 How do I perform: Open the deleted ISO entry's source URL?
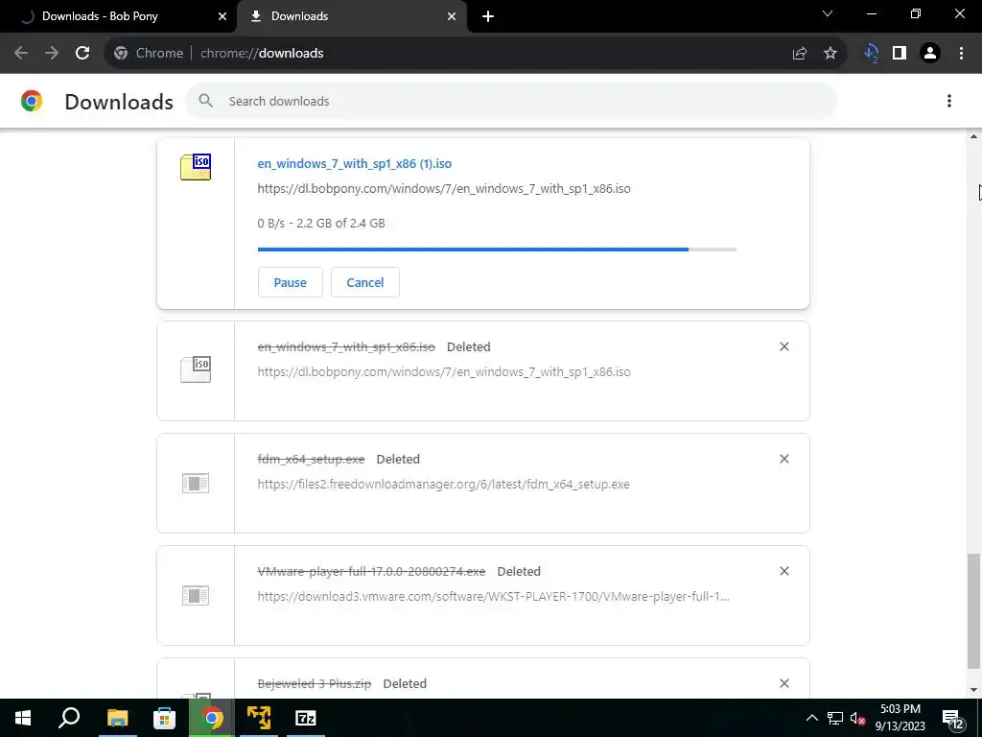tap(444, 371)
